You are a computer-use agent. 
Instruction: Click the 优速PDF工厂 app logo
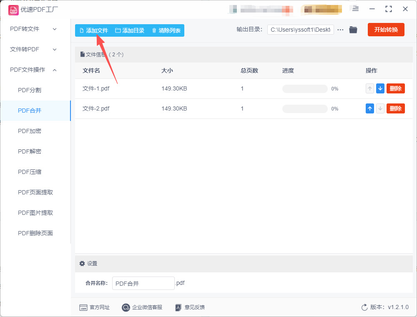(x=13, y=10)
